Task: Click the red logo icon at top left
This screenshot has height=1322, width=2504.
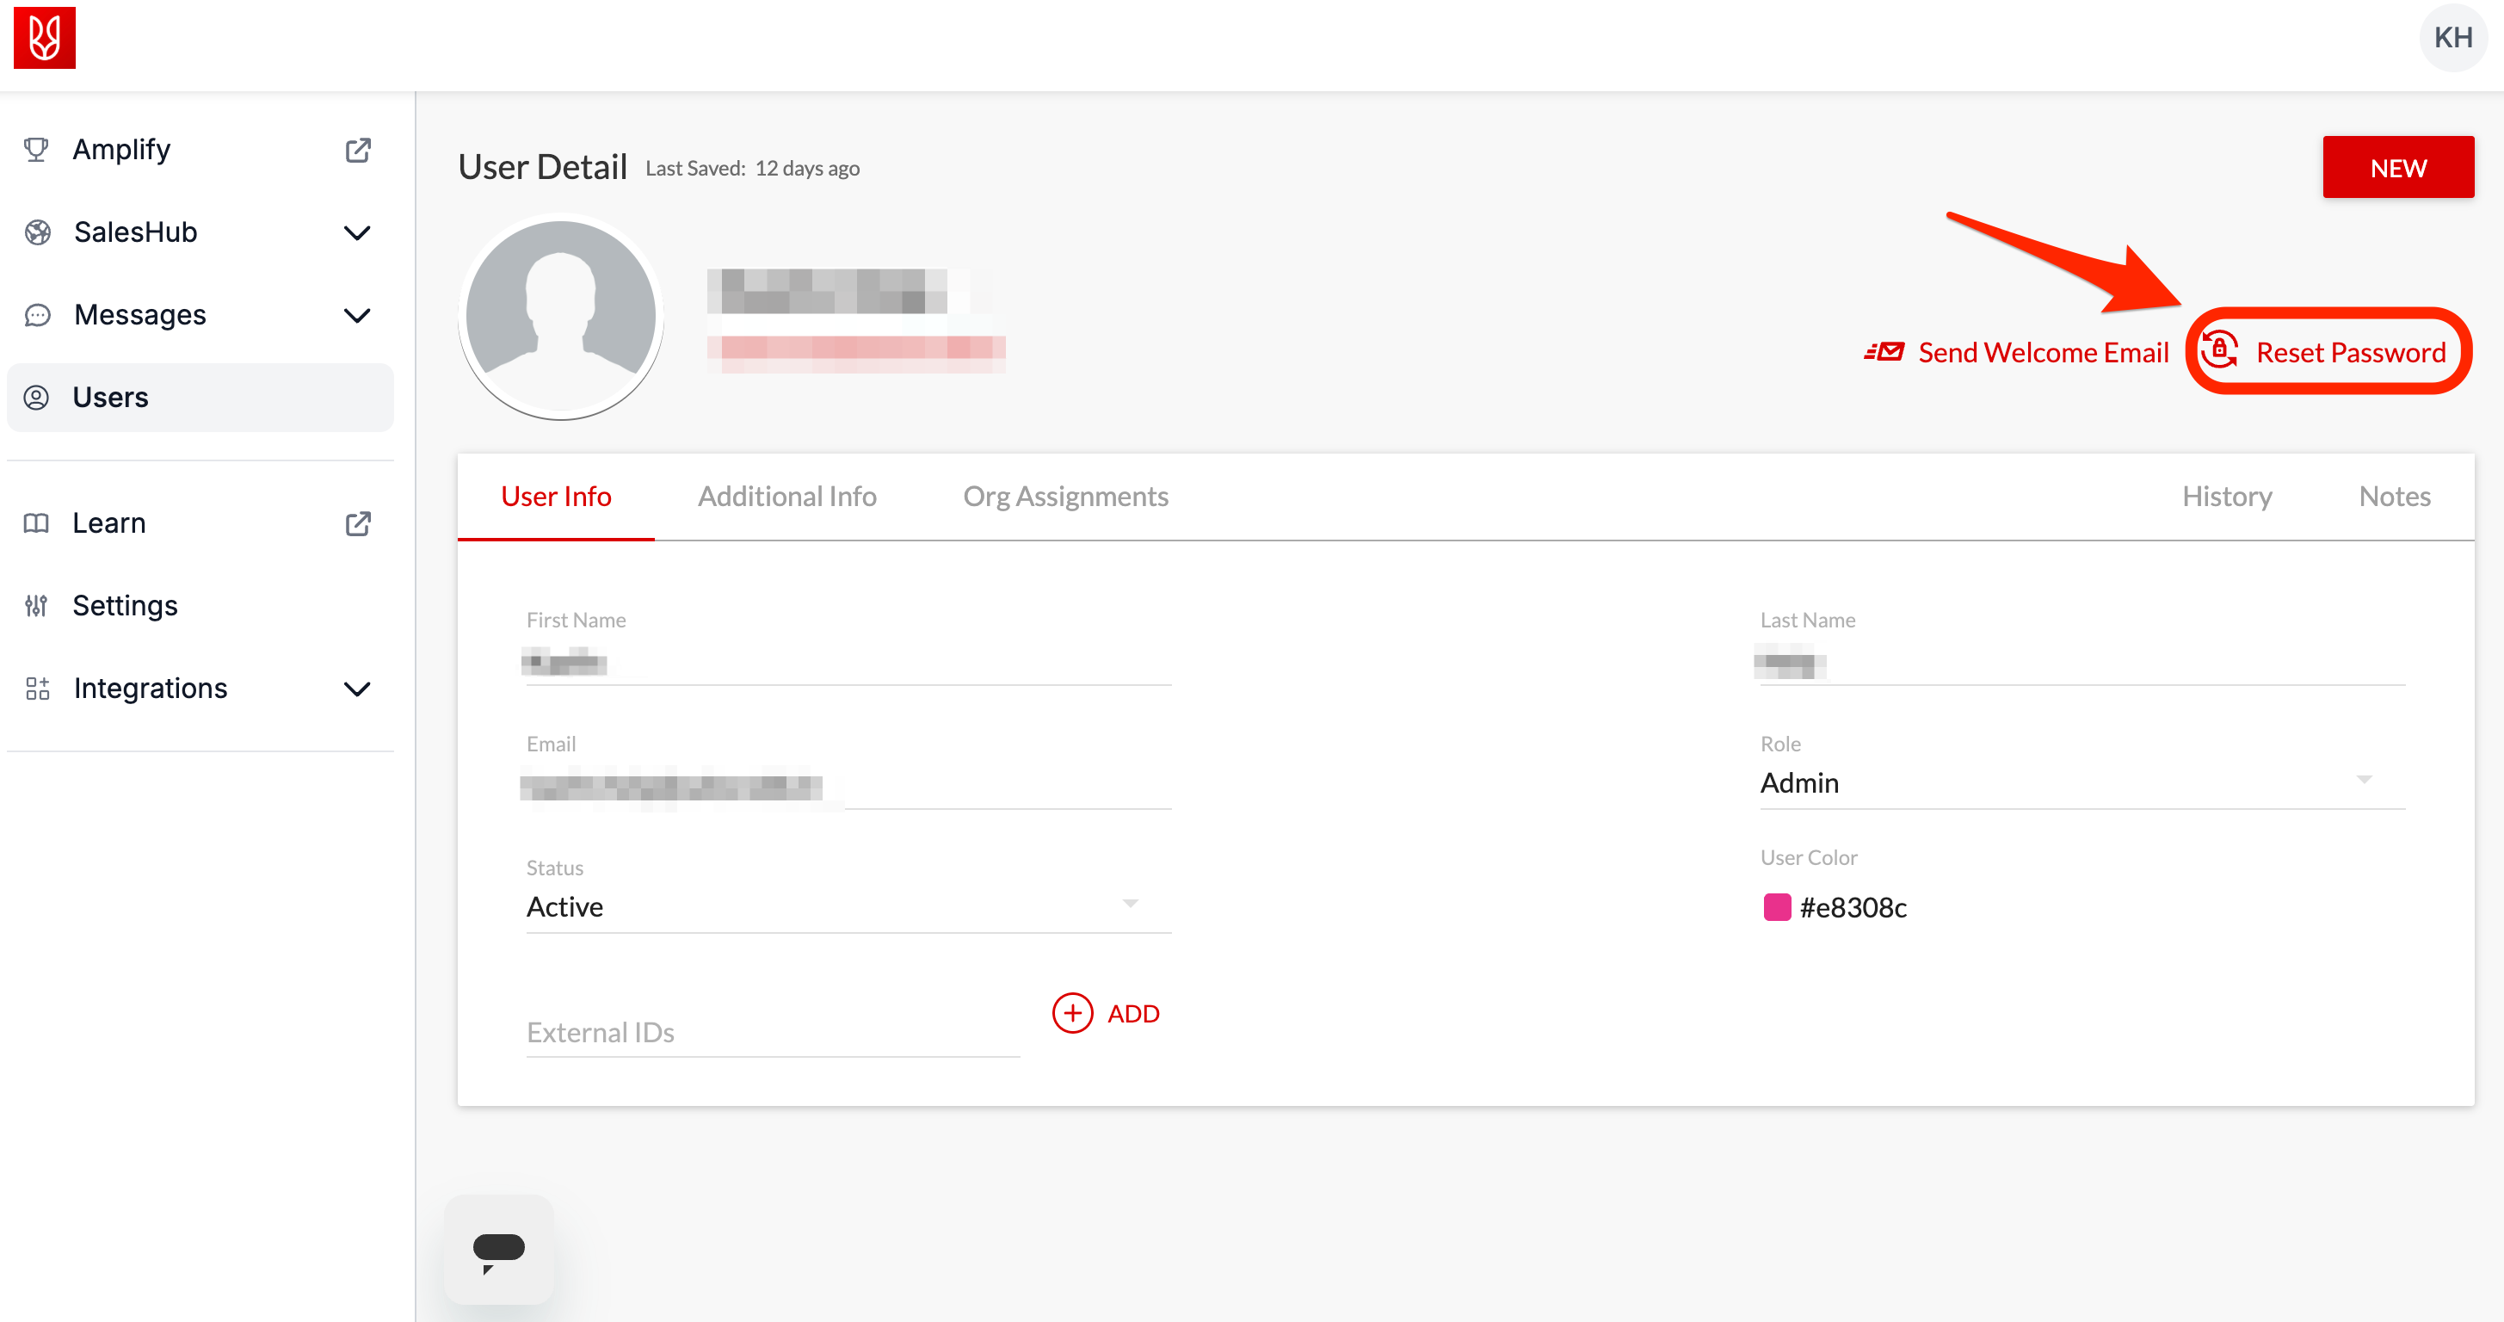Action: click(45, 37)
